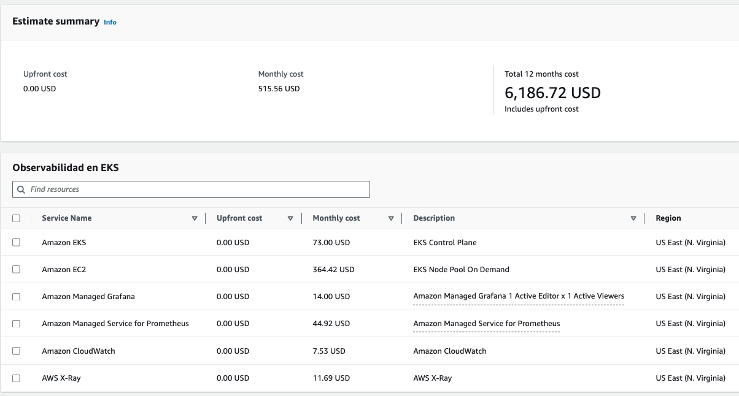Sort by Upfront cost using its arrow
The width and height of the screenshot is (739, 396).
tap(290, 218)
